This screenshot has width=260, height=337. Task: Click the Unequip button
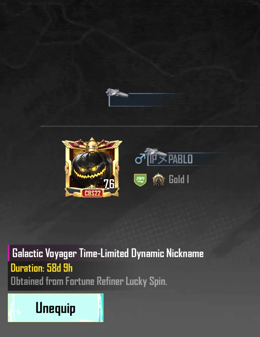(56, 308)
